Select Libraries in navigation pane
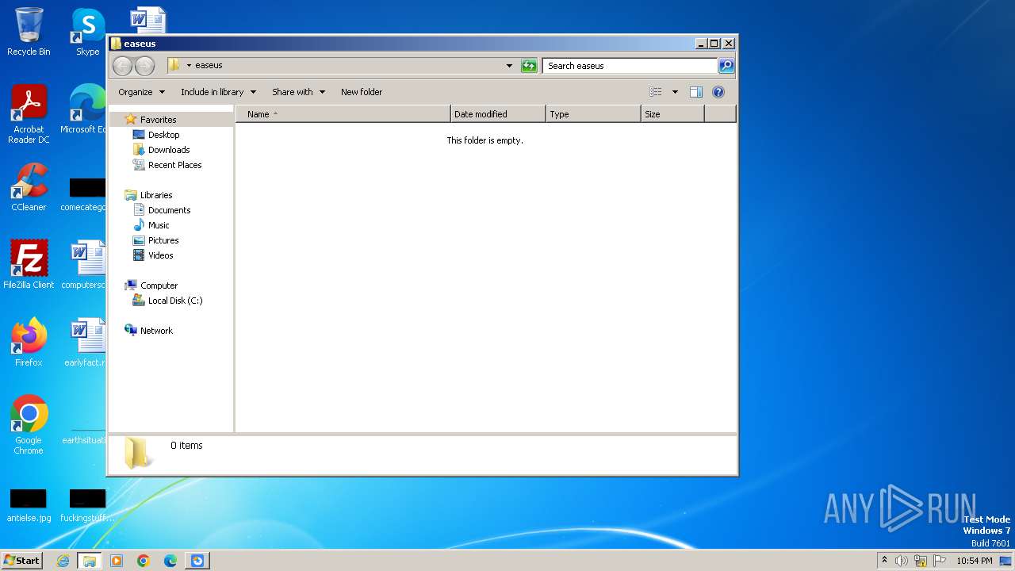 pos(156,195)
